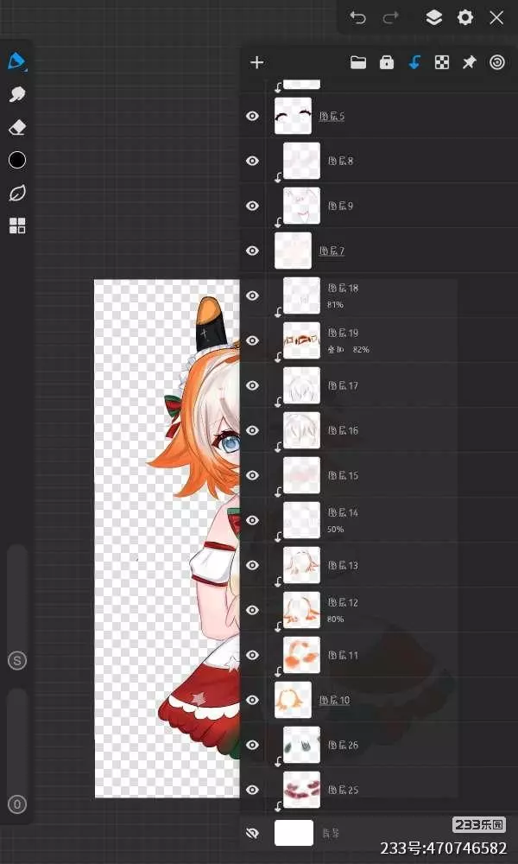
Task: Click the underlined 图层7 layer name
Action: click(x=332, y=251)
